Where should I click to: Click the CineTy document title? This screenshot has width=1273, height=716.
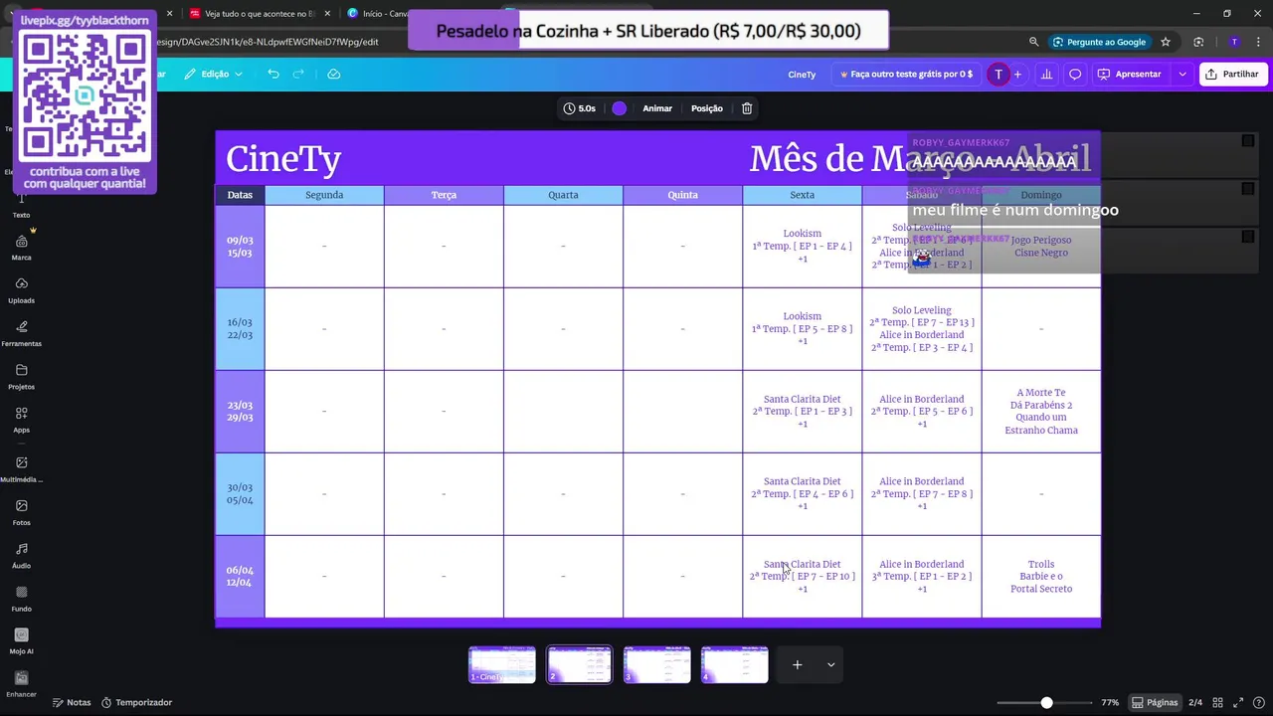(802, 74)
